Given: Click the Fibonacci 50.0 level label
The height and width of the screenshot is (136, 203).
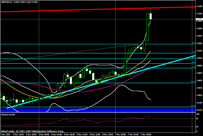Looking at the screenshot, I should click(194, 62).
